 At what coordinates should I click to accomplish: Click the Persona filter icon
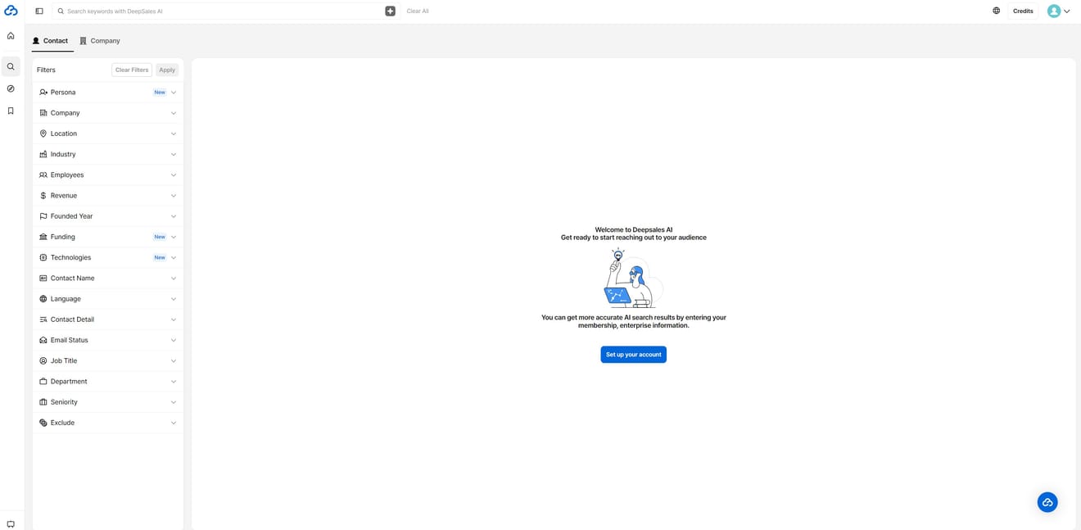point(43,93)
